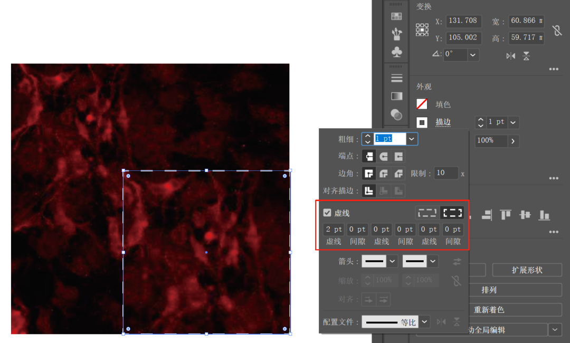Open the Brushes panel icon
The image size is (570, 343).
396,34
